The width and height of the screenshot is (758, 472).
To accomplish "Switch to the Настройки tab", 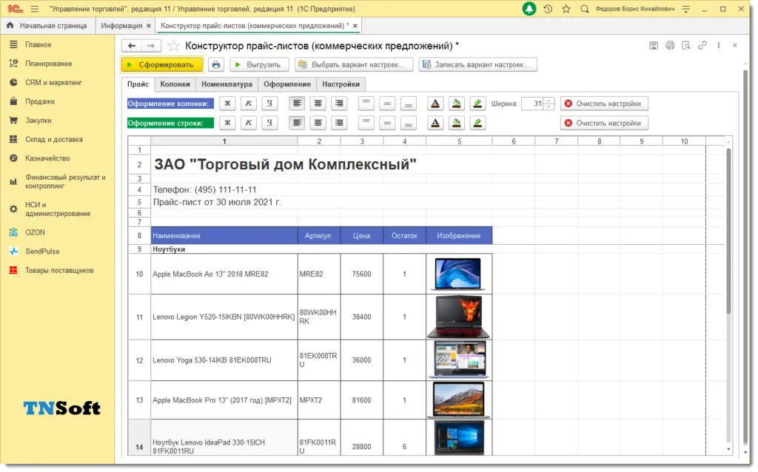I will (341, 84).
